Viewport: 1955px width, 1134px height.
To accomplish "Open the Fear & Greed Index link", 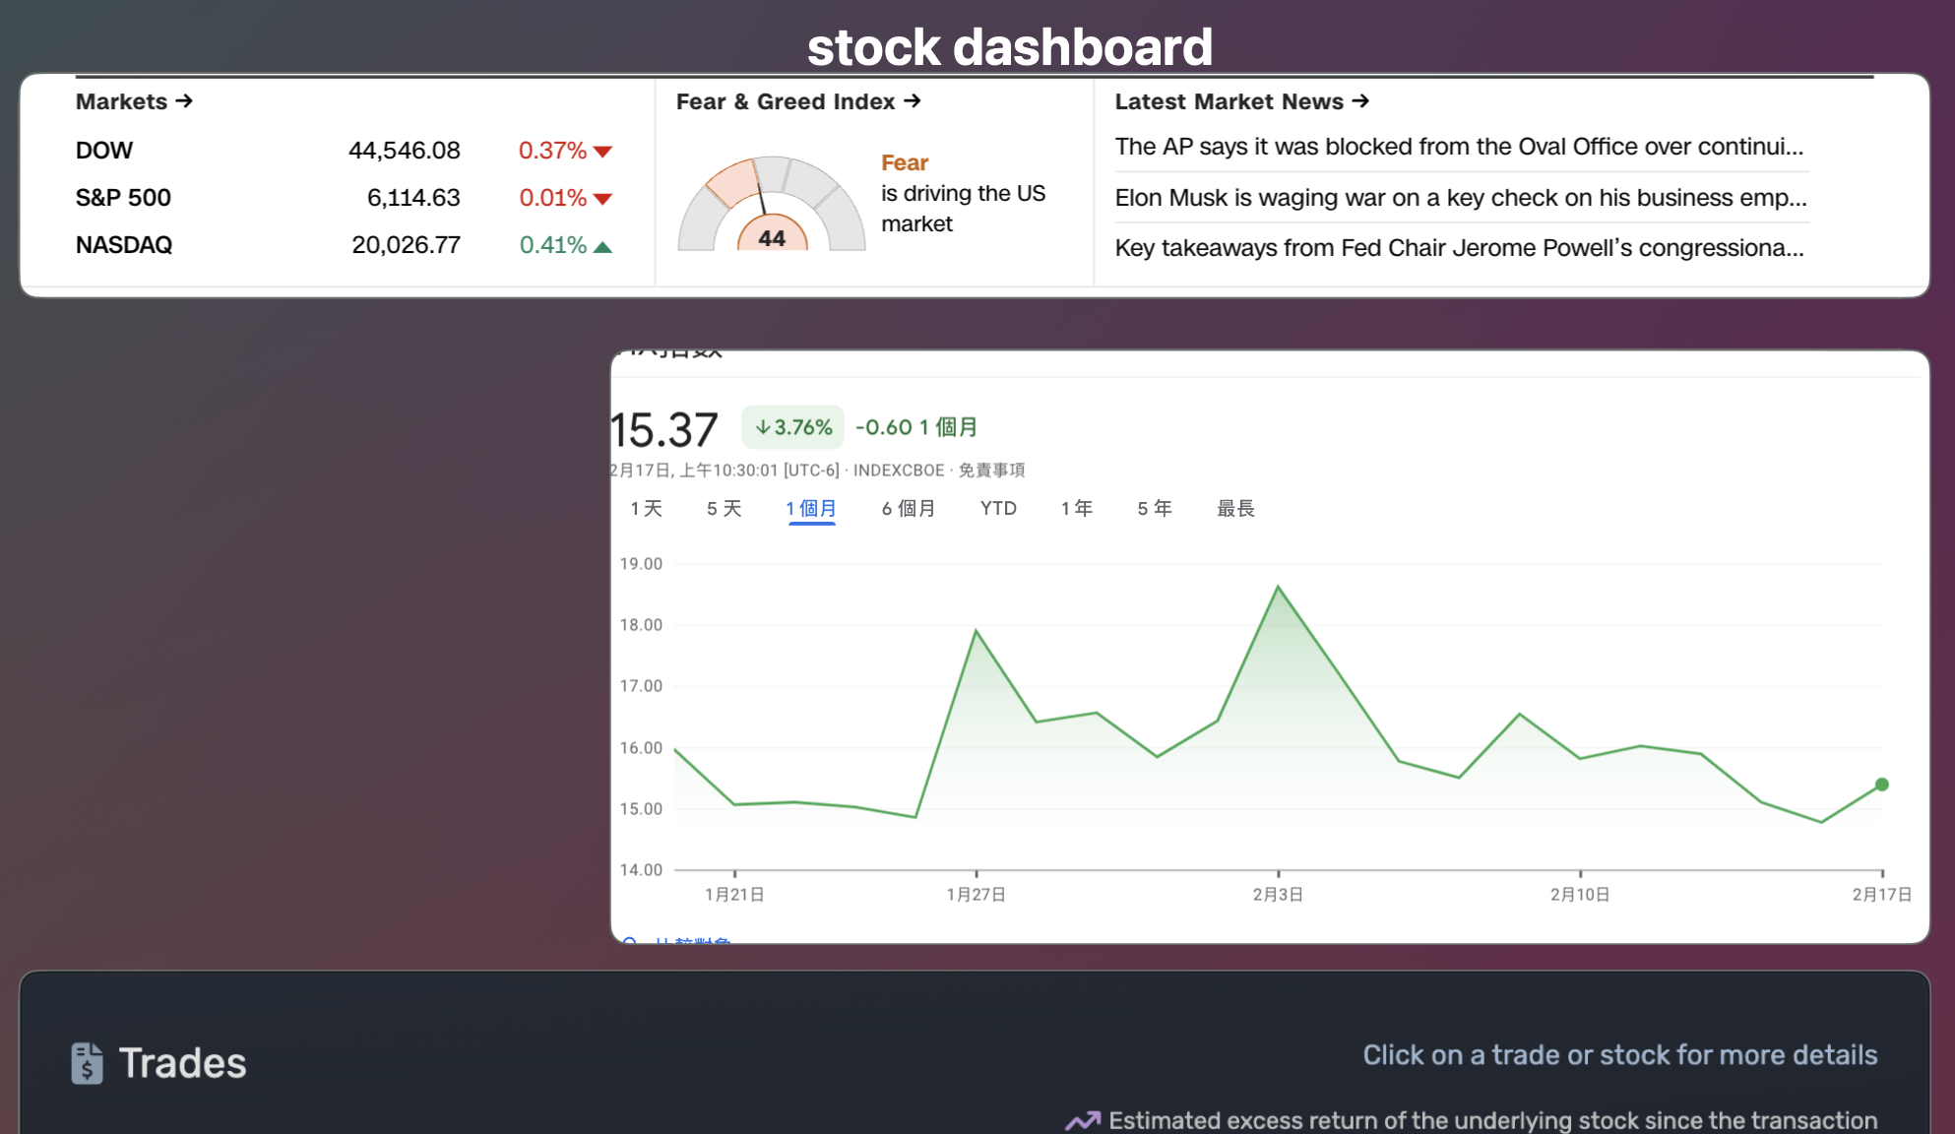I will (x=797, y=101).
